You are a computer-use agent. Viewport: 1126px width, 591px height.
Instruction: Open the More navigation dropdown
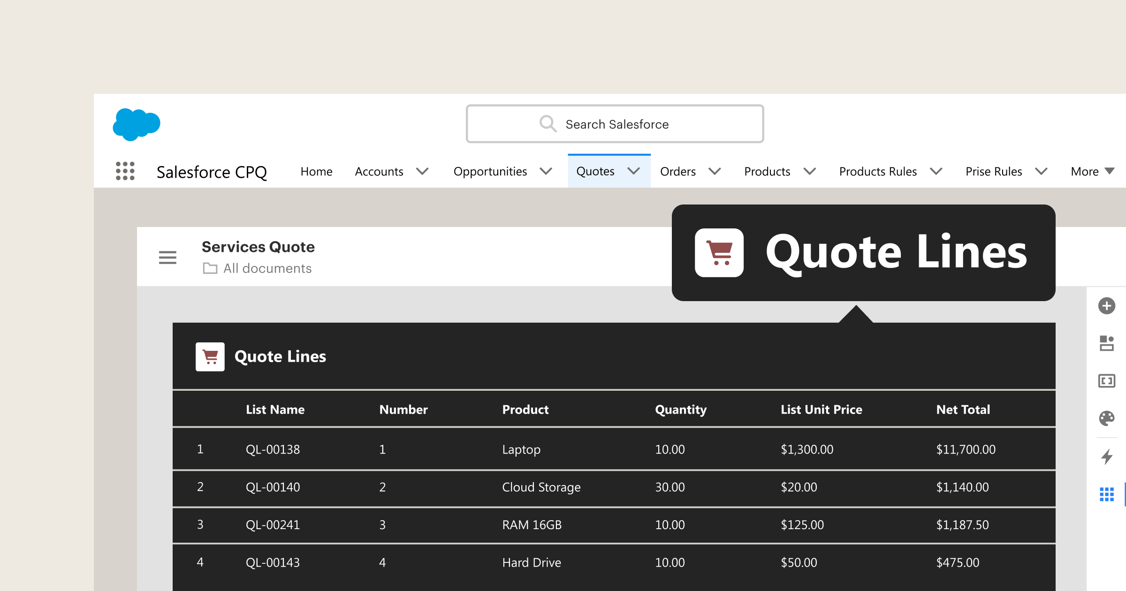tap(1092, 171)
